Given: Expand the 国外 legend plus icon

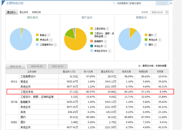Looking at the screenshot, I should click(x=155, y=35).
